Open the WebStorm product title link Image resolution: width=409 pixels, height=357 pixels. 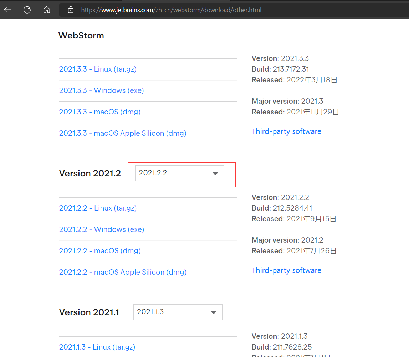click(81, 35)
